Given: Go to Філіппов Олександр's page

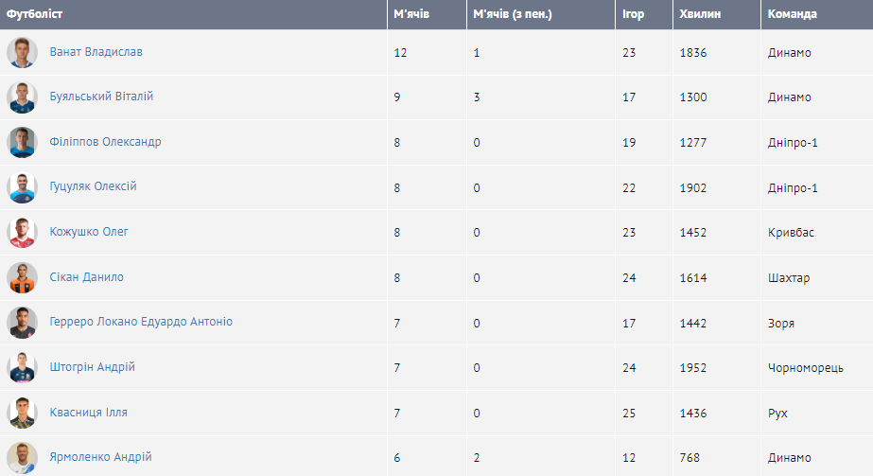Looking at the screenshot, I should 105,142.
